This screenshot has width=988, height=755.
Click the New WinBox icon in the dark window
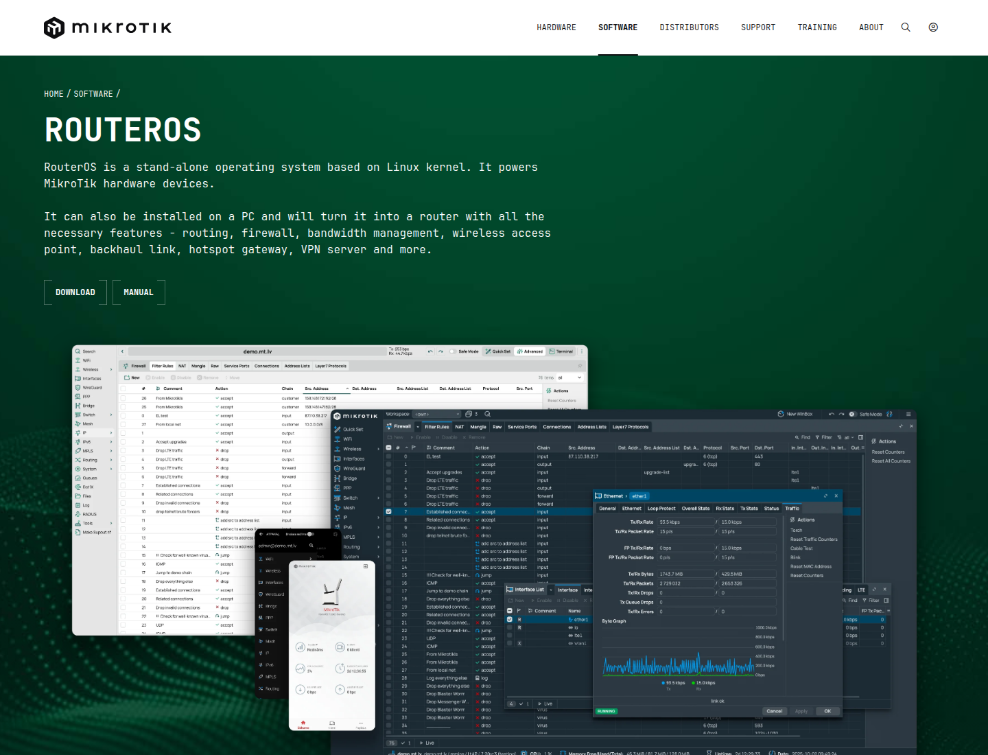[781, 414]
